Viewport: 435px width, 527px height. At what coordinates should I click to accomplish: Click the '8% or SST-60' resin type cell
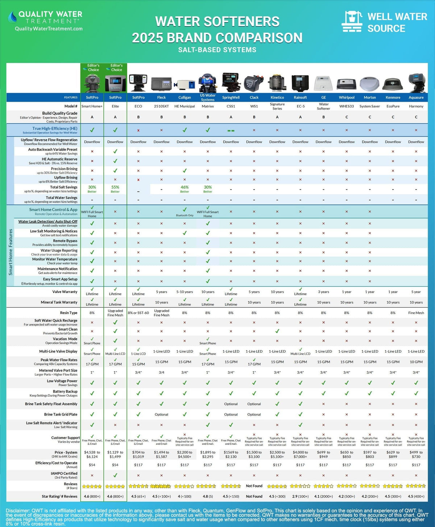(138, 313)
